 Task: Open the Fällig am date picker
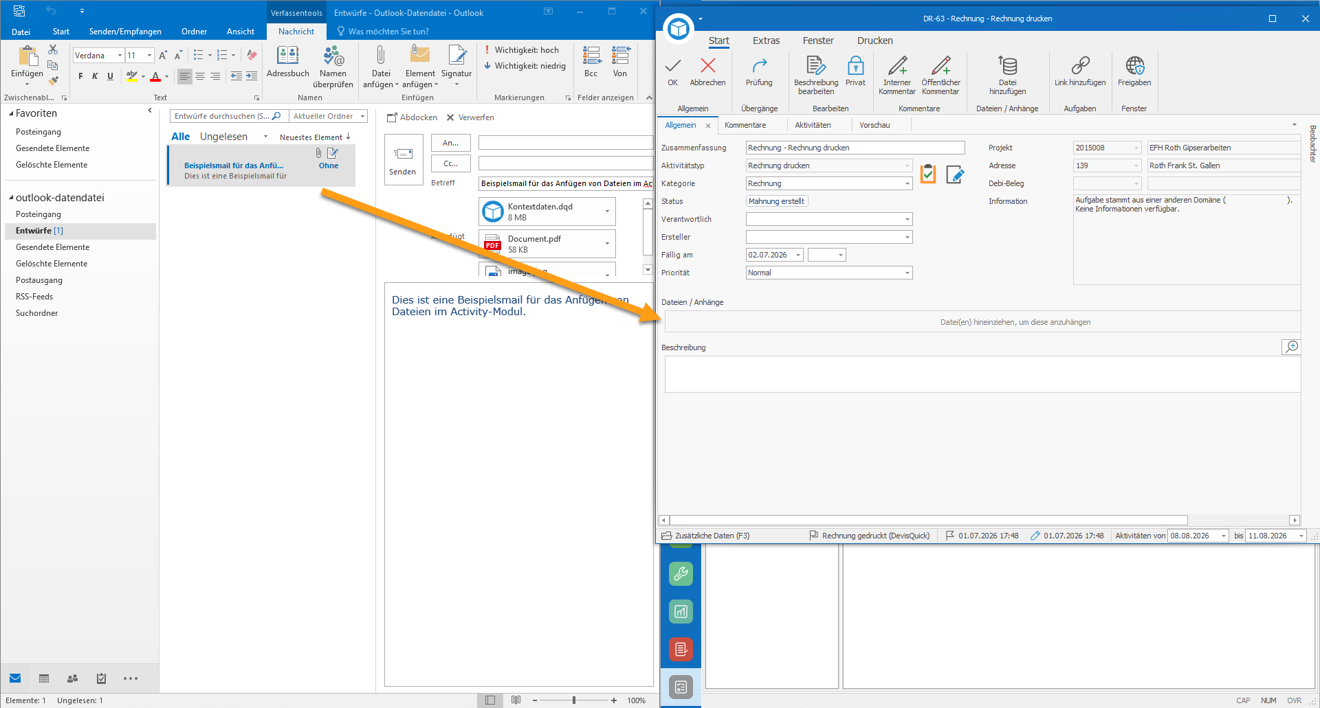coord(798,255)
